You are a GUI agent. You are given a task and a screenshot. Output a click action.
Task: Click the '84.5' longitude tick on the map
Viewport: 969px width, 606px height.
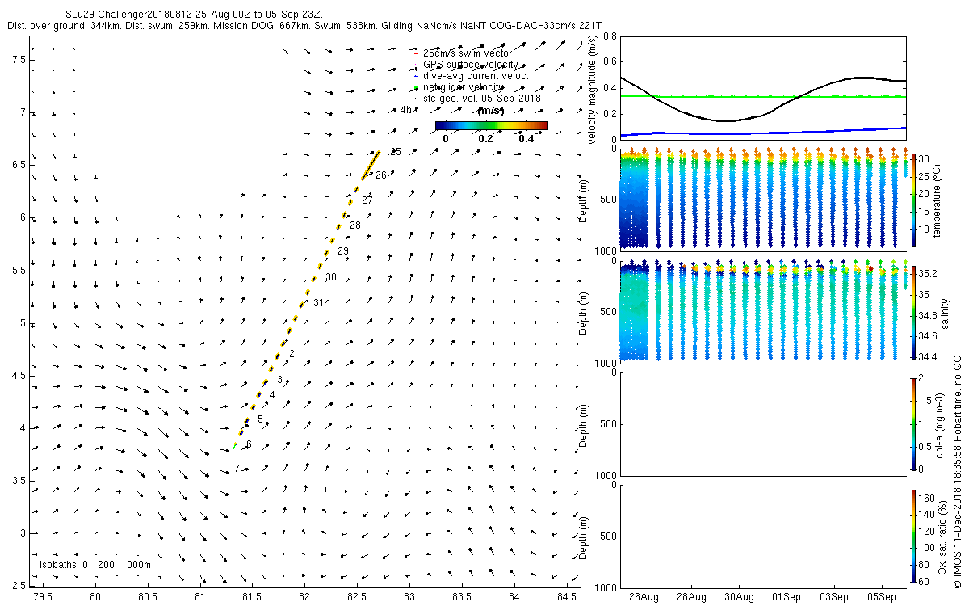coord(566,595)
